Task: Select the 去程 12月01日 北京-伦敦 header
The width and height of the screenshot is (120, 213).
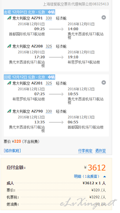Action: 29,12
